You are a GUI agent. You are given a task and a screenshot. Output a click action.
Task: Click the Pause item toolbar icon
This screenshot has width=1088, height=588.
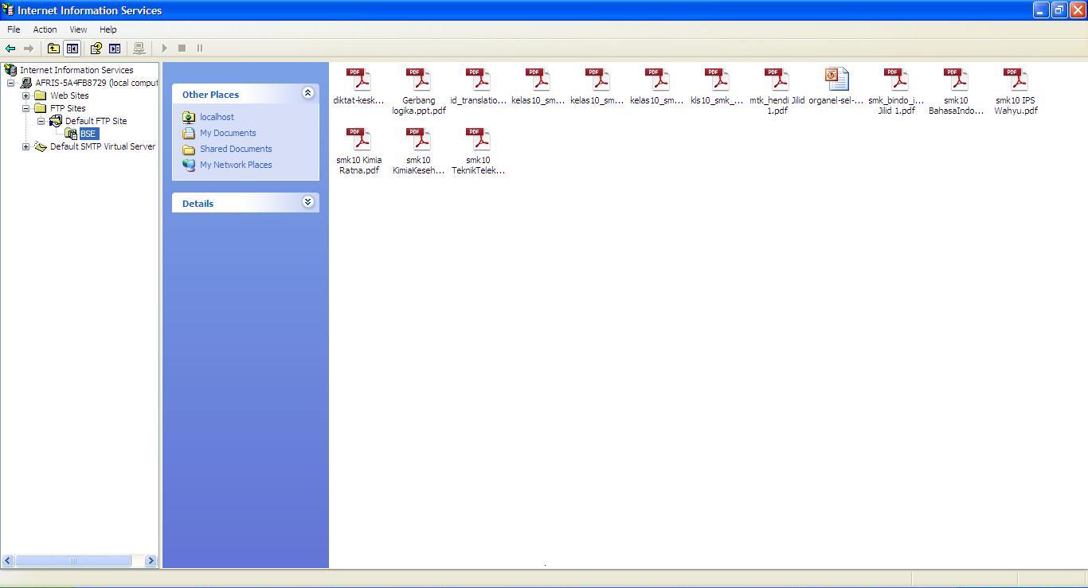[x=200, y=49]
